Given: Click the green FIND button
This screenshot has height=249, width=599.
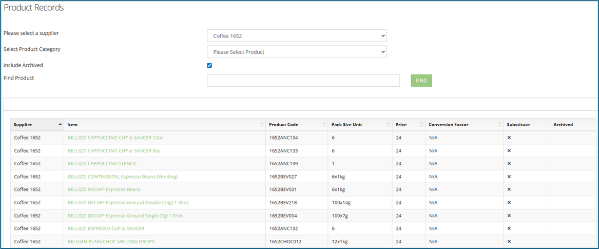Looking at the screenshot, I should [x=421, y=81].
